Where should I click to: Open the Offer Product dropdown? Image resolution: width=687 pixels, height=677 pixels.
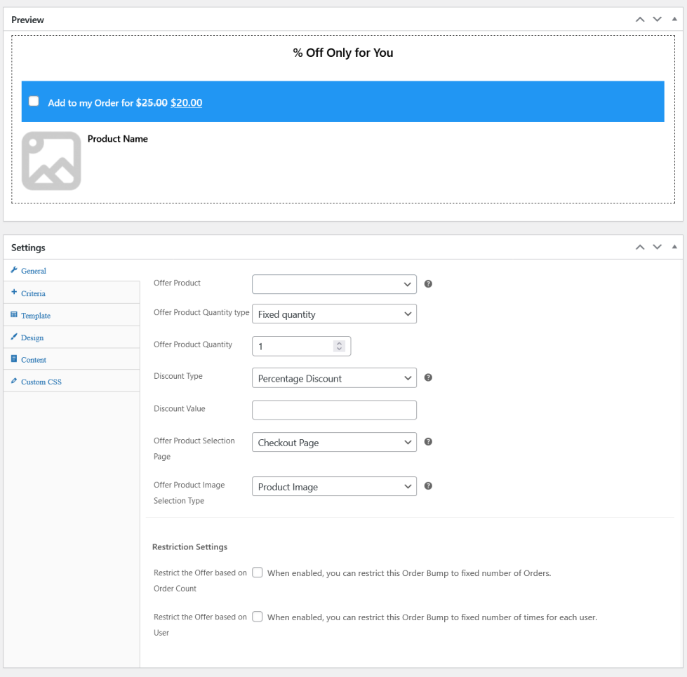334,284
